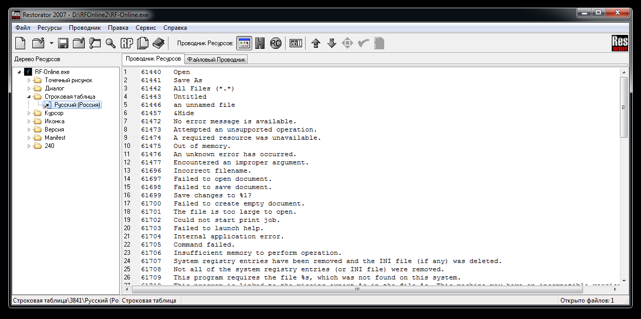The width and height of the screenshot is (641, 319).
Task: Click the move up arrow icon
Action: click(316, 43)
